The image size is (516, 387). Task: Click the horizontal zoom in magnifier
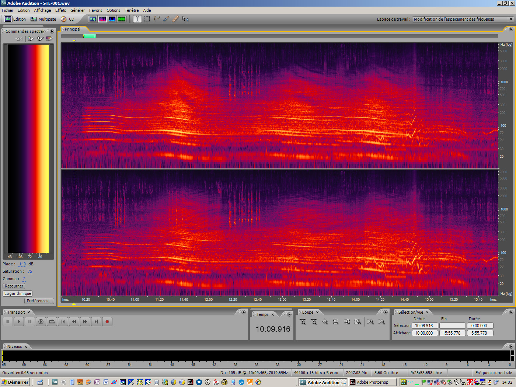tap(303, 322)
